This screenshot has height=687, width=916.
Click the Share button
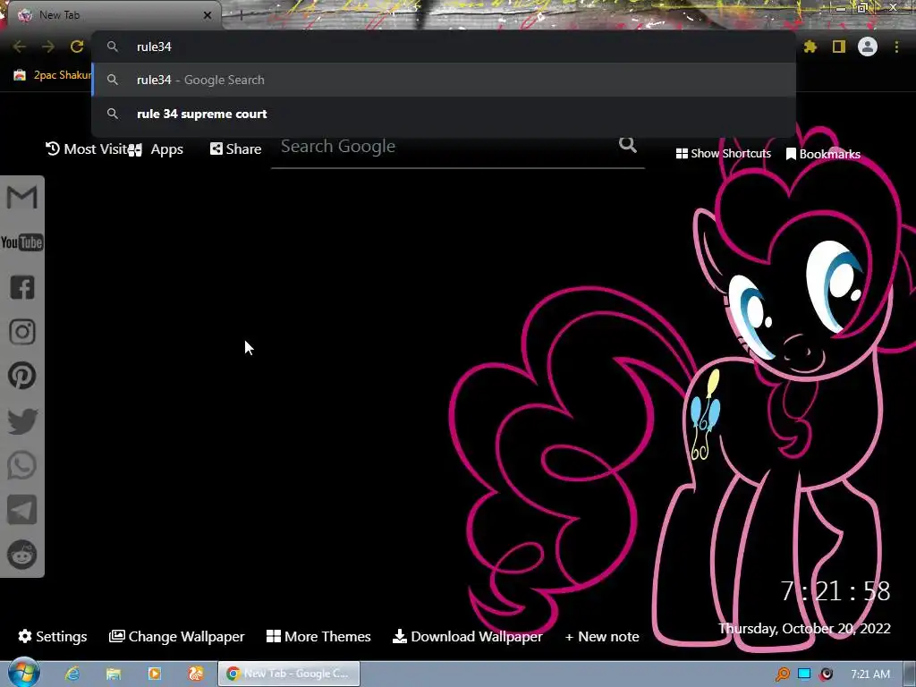pos(236,149)
